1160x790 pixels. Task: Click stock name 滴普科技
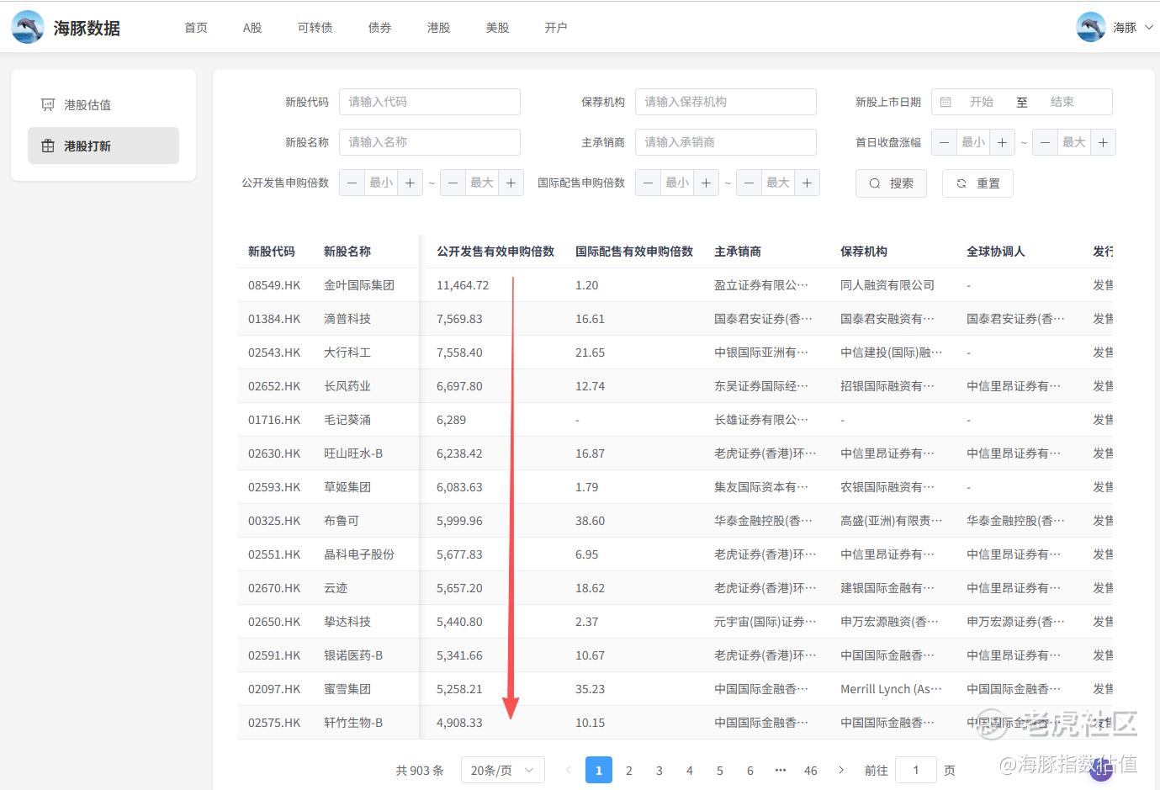[347, 319]
